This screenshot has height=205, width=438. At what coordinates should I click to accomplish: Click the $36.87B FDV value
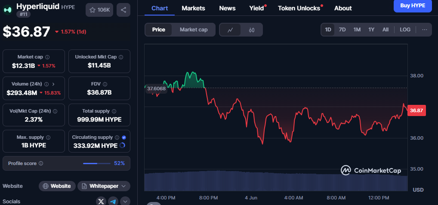pyautogui.click(x=99, y=92)
